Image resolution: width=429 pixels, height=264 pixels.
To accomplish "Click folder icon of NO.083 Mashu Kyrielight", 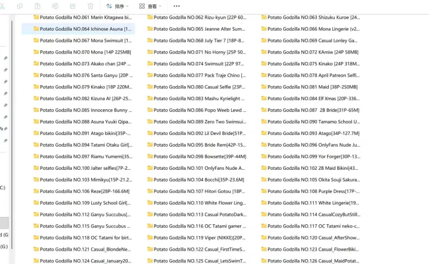I will [x=150, y=99].
